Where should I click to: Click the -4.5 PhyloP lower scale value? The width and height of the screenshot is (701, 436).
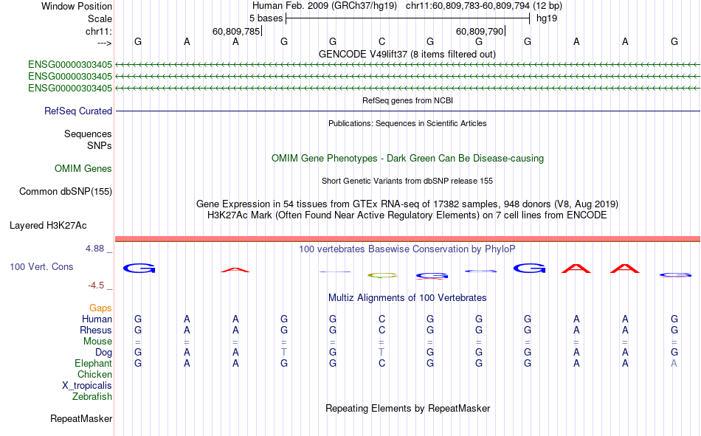click(x=96, y=286)
